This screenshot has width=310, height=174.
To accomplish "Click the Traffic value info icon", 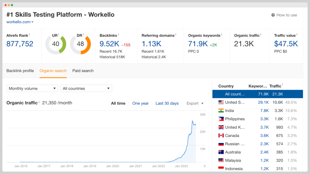I will tap(297, 34).
